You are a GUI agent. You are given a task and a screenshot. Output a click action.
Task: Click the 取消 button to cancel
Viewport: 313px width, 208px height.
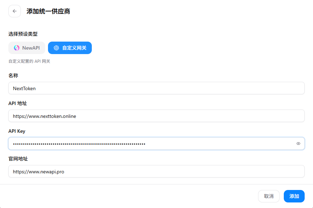pos(268,196)
